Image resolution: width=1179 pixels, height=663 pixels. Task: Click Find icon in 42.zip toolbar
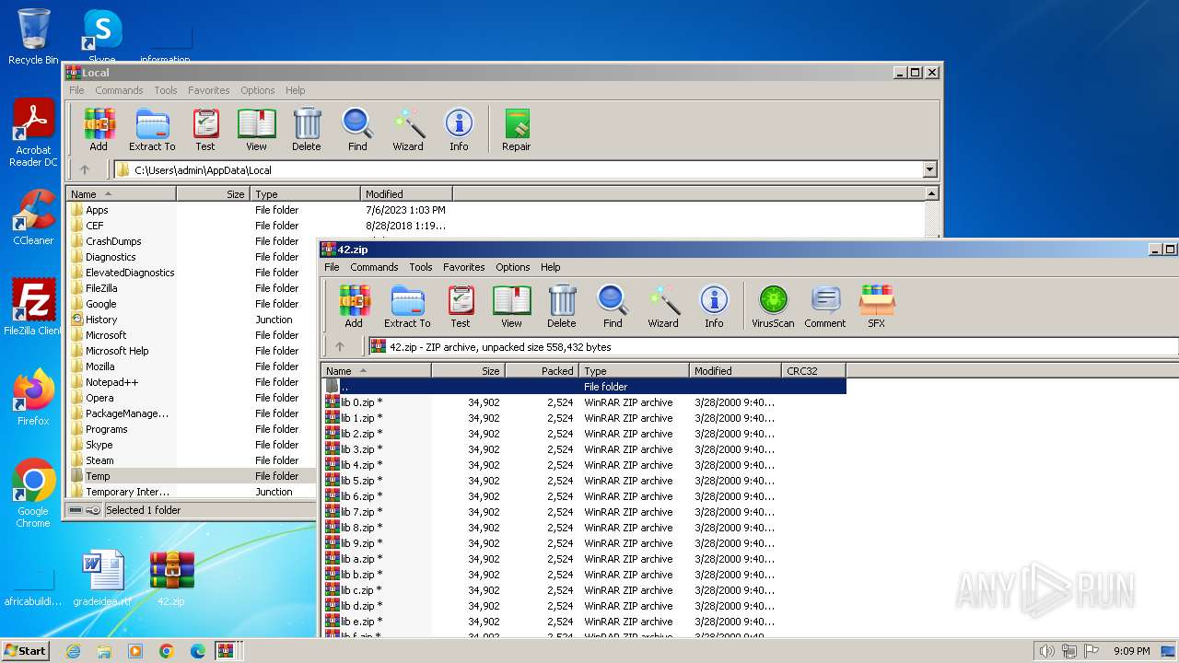point(613,306)
